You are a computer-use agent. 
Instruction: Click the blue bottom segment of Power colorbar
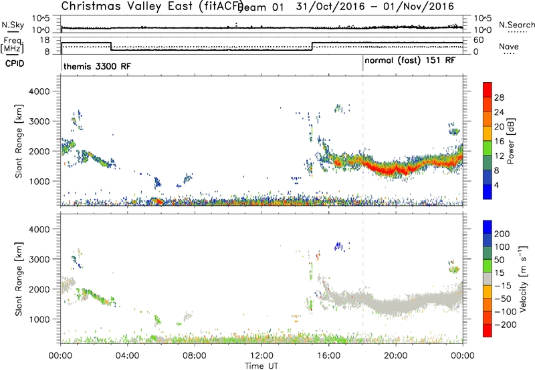coord(488,192)
